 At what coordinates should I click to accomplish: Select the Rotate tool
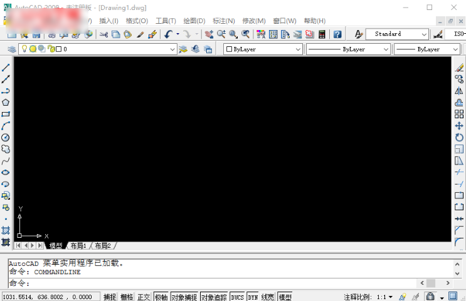point(459,138)
